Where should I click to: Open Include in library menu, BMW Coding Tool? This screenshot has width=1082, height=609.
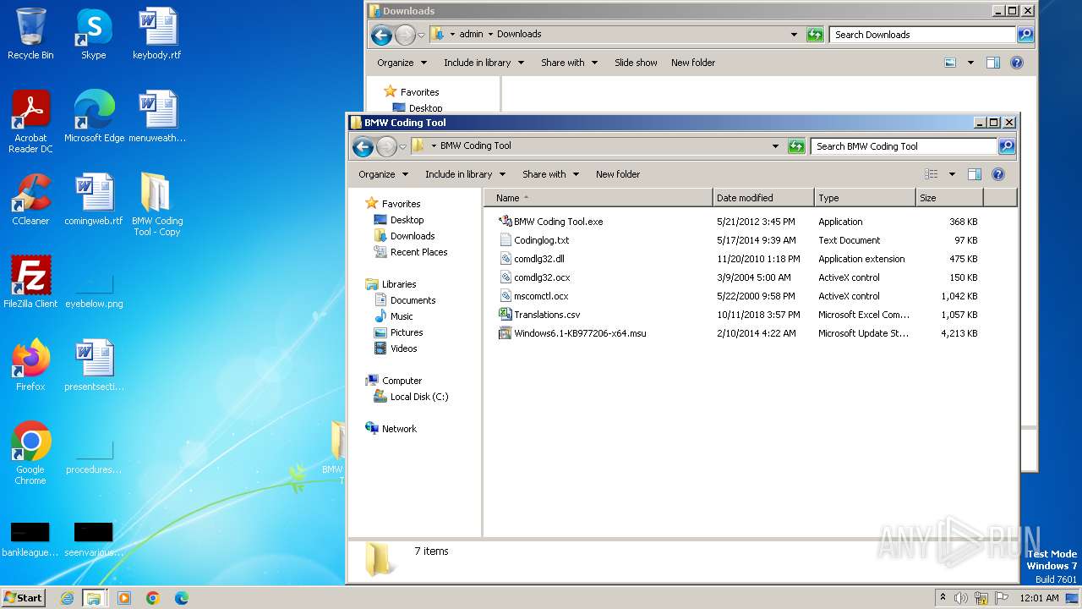pyautogui.click(x=465, y=174)
